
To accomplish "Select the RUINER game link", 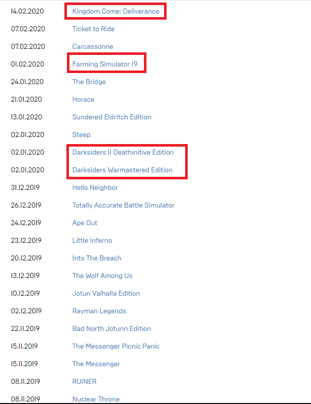I will point(84,382).
